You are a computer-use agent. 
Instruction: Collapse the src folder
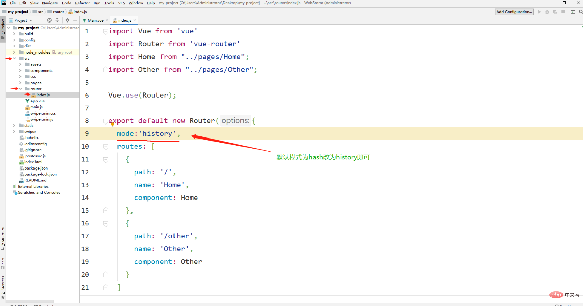(x=14, y=58)
